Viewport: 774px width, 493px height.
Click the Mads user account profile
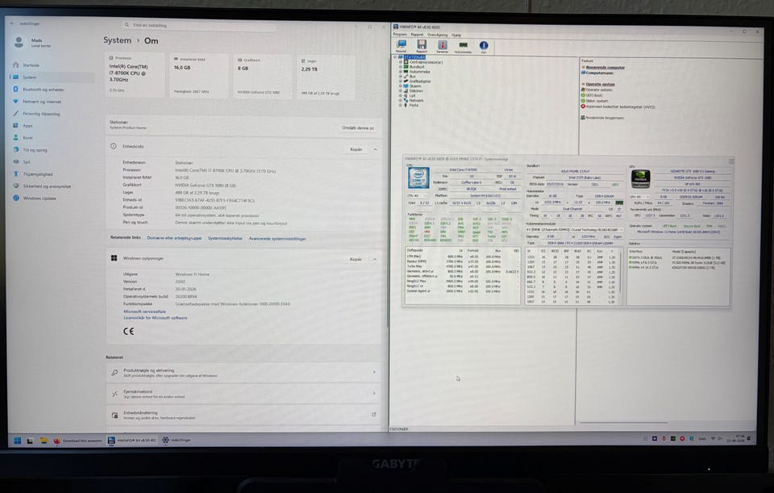point(34,43)
